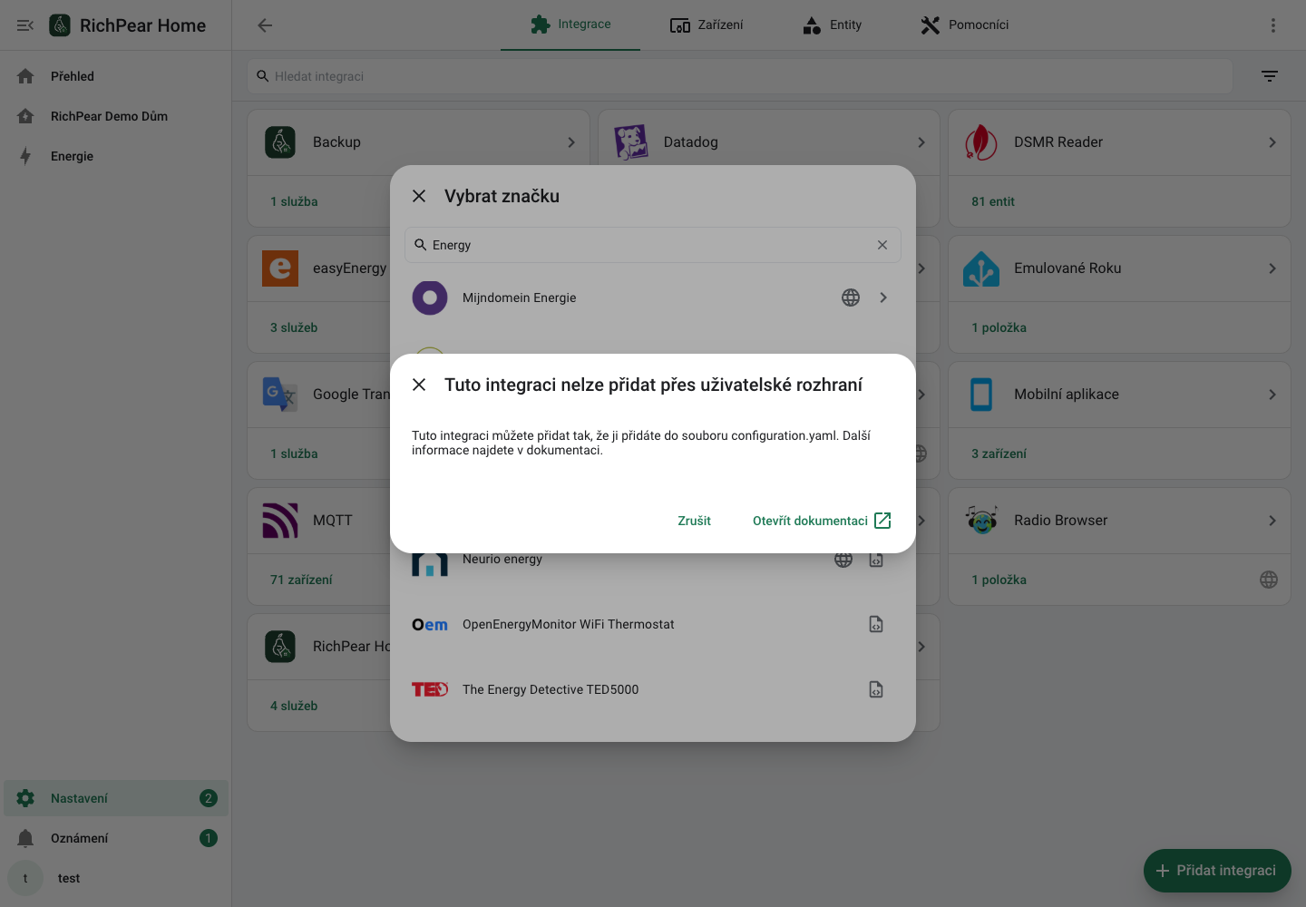Viewport: 1306px width, 907px height.
Task: Switch to the Entity tab
Action: (x=832, y=24)
